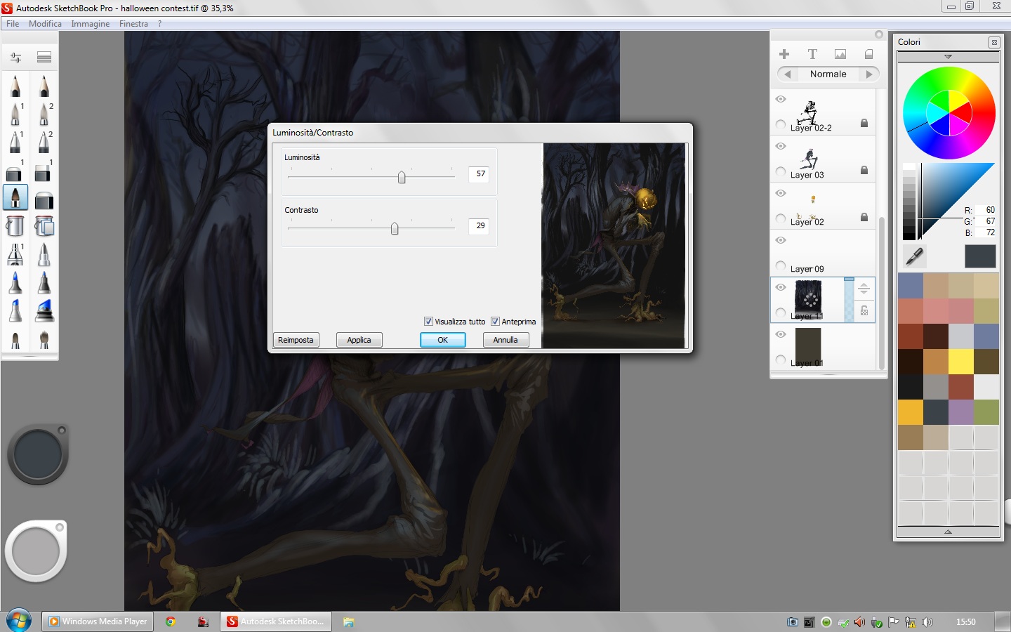
Task: Select the airbrush tool numbered 2
Action: click(x=44, y=114)
